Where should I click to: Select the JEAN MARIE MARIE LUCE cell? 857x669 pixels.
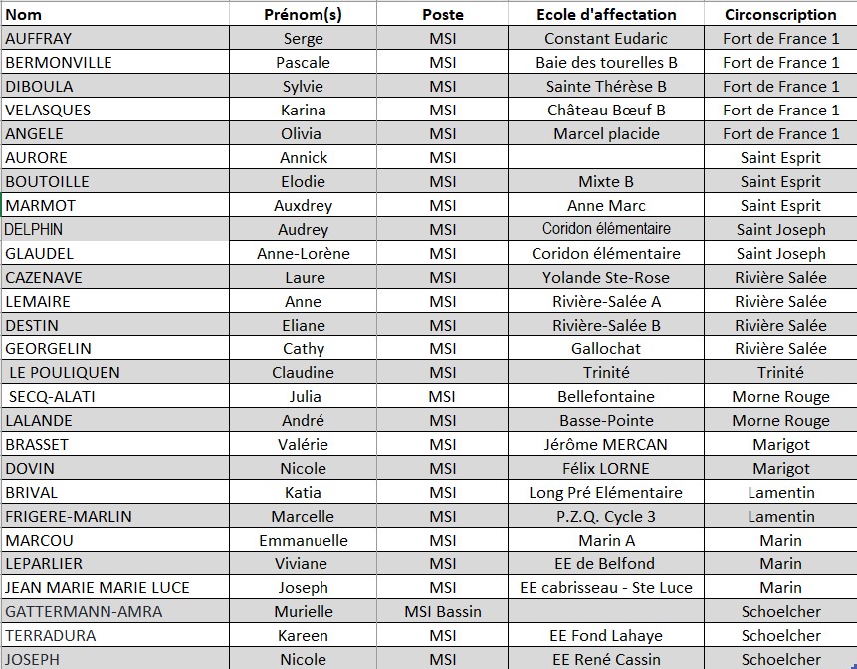[x=115, y=587]
